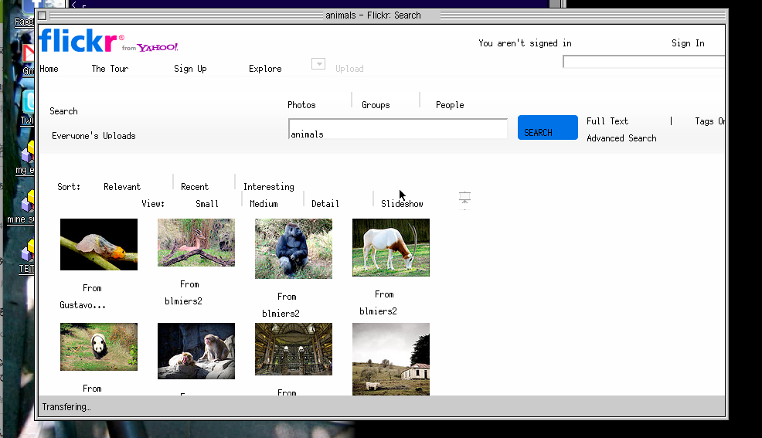Open blmiers2 link under gorilla photo
Image resolution: width=762 pixels, height=438 pixels.
281,313
